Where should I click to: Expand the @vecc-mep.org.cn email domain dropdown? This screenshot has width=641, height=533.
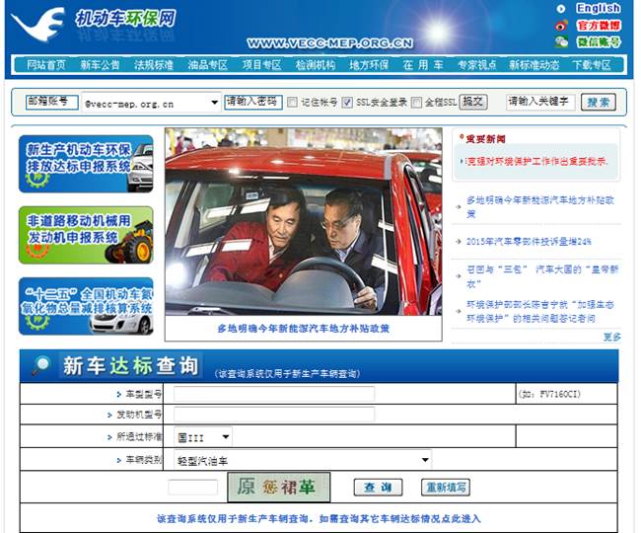(x=214, y=103)
